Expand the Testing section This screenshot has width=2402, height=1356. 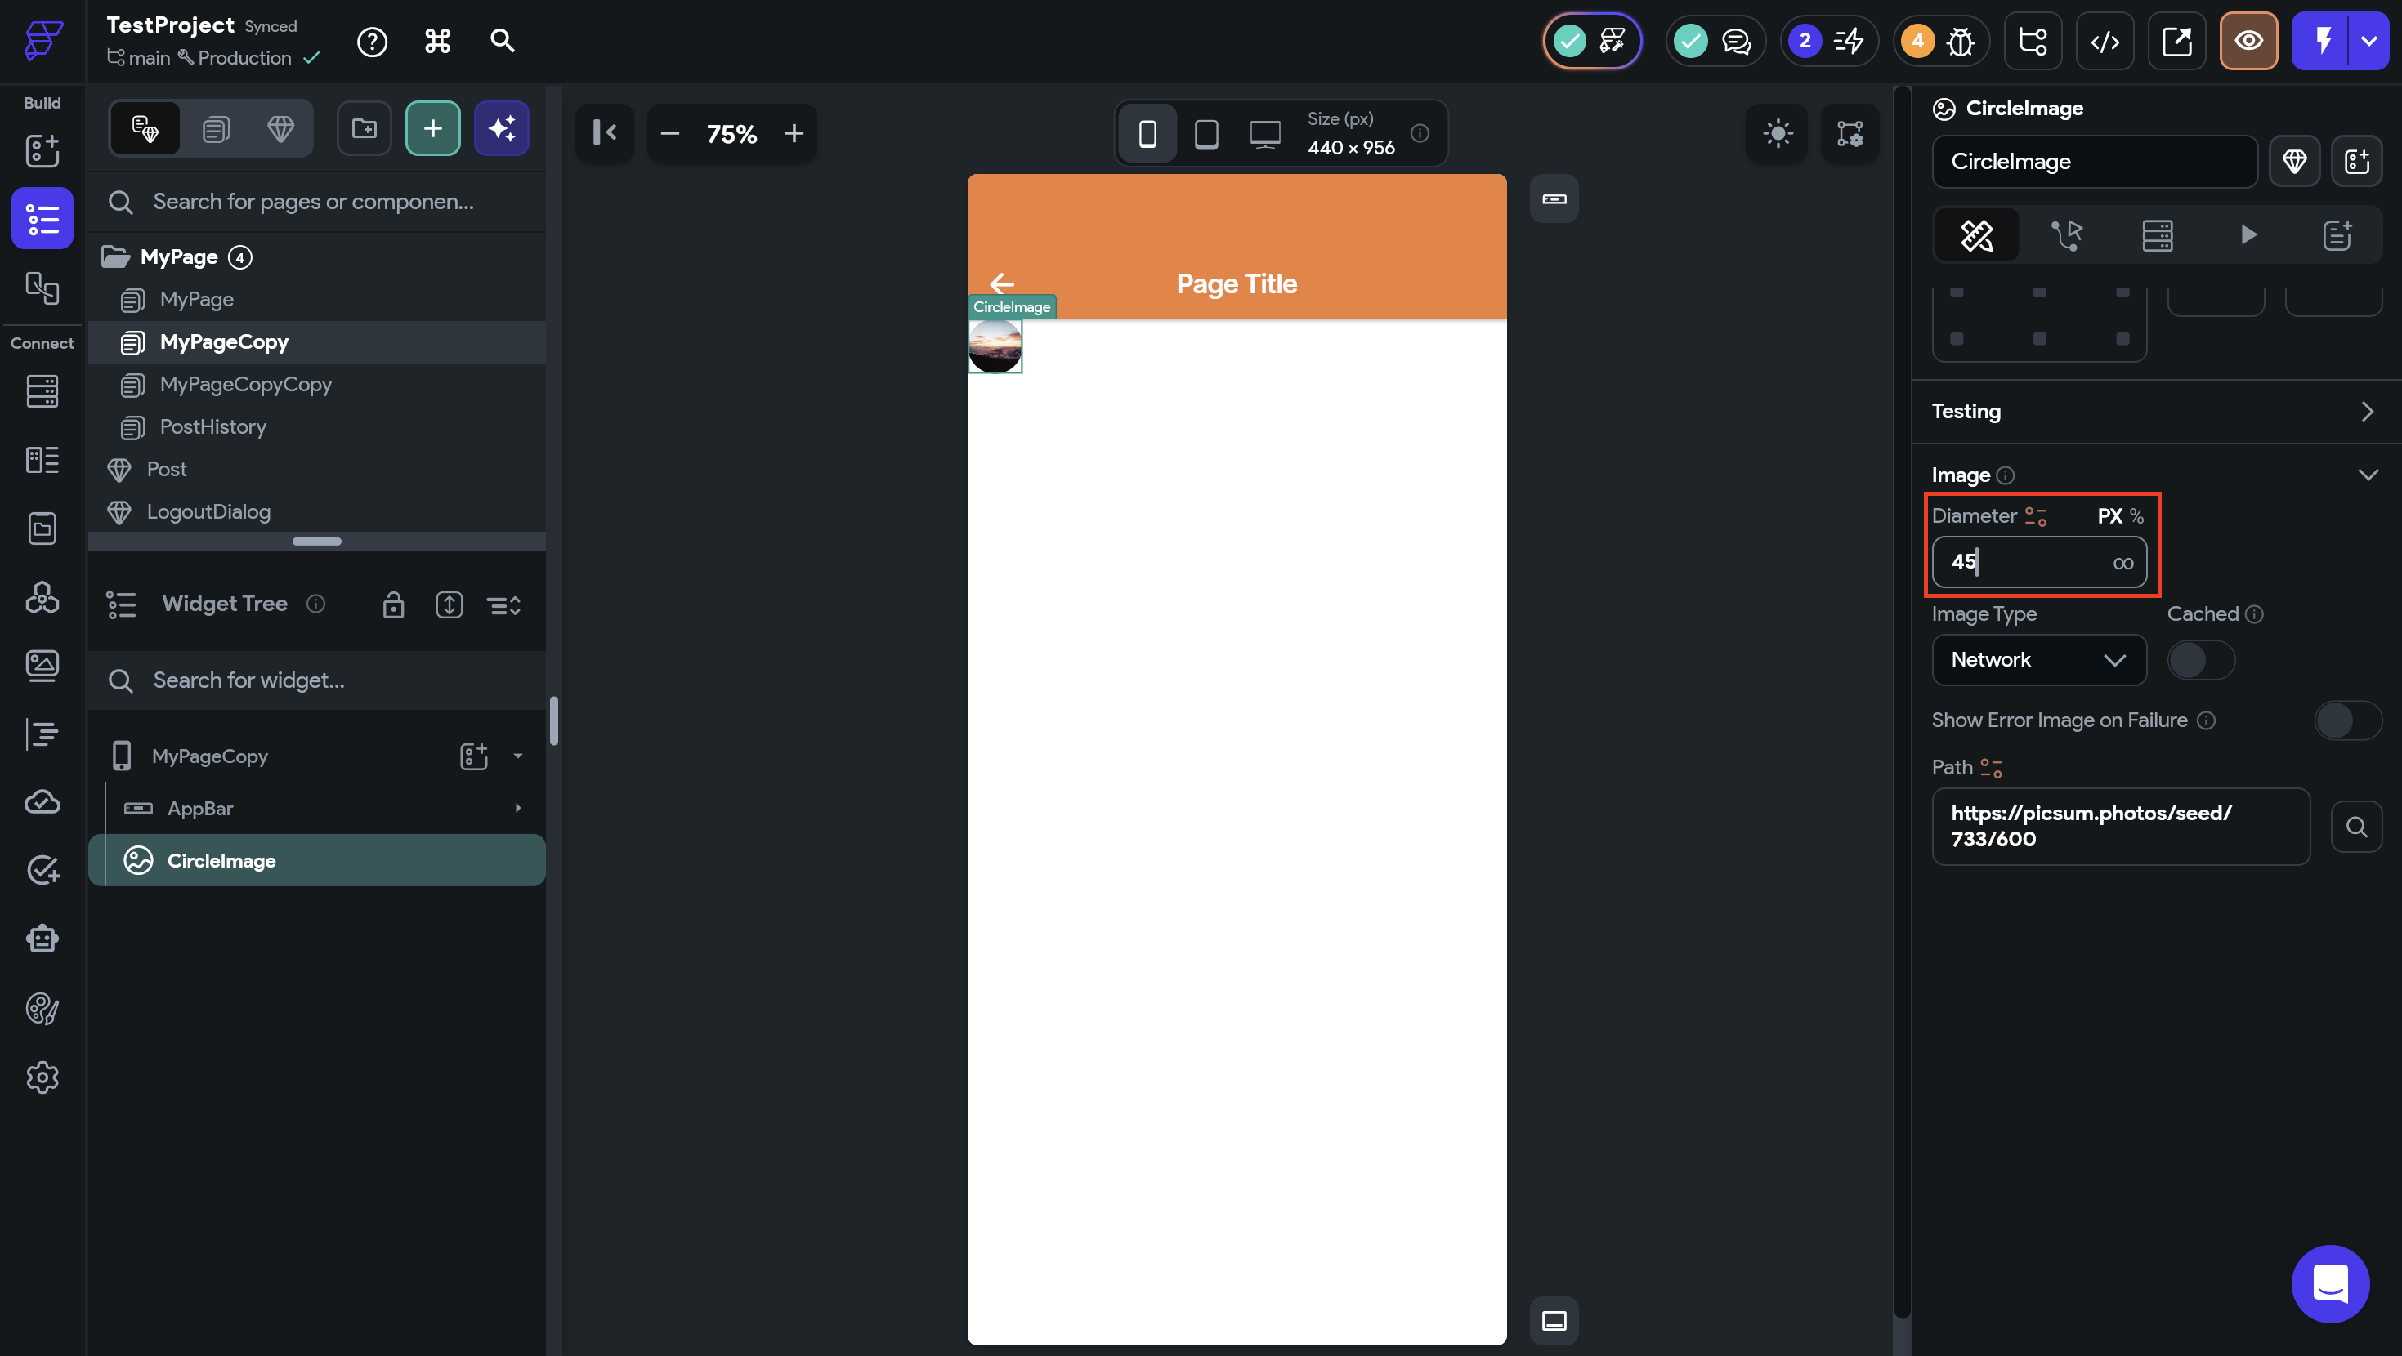[2367, 411]
